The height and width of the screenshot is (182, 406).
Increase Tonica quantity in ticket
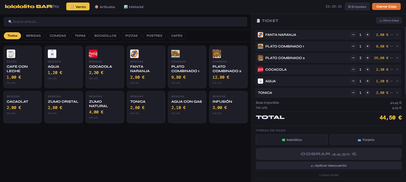368,93
